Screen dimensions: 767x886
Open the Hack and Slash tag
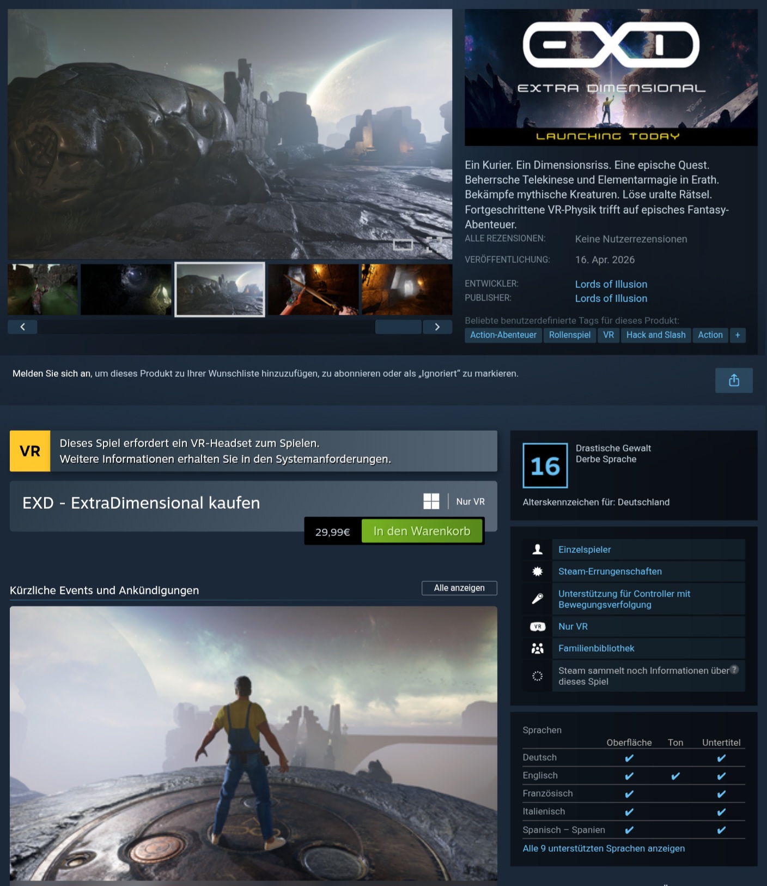pyautogui.click(x=656, y=335)
